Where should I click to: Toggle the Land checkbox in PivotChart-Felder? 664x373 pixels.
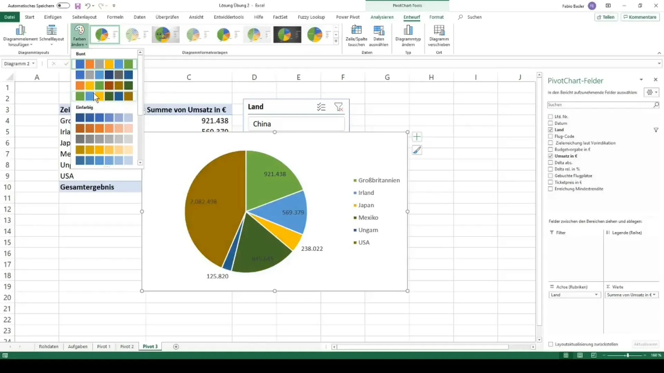551,130
